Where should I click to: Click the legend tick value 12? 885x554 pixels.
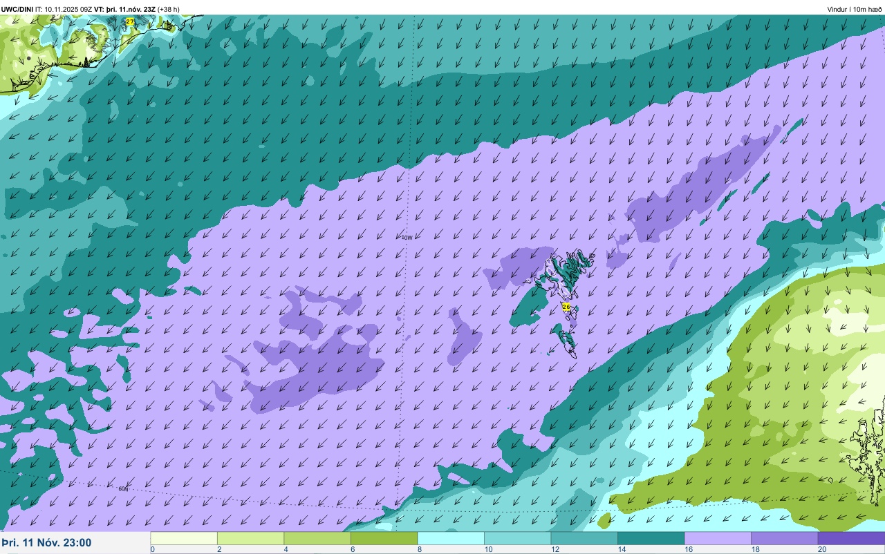click(x=555, y=550)
